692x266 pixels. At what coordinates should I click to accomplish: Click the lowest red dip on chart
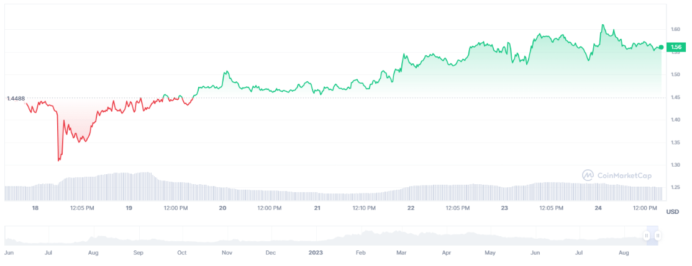tap(59, 160)
